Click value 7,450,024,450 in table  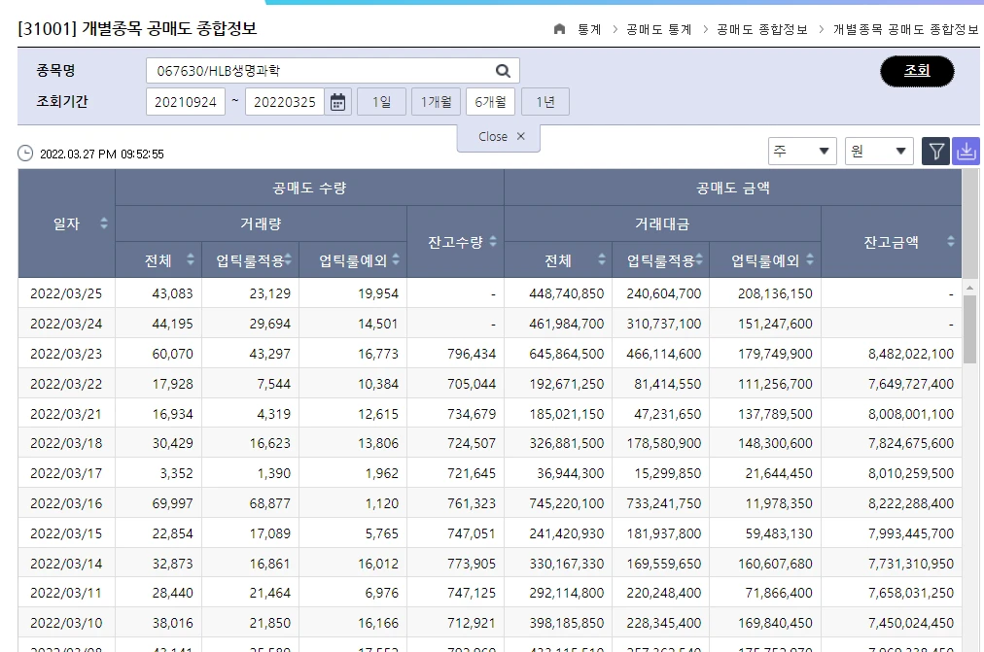point(910,623)
